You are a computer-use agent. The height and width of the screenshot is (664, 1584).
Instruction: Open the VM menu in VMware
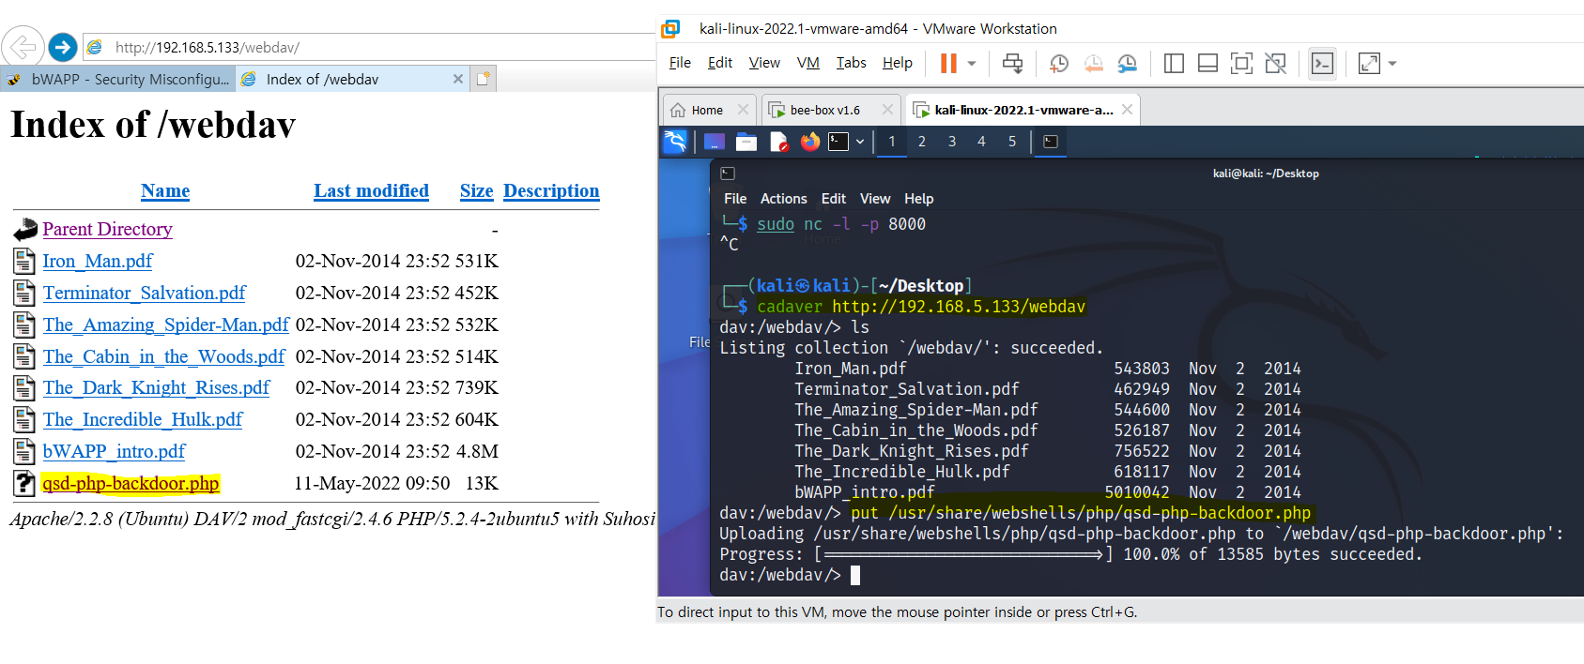808,63
